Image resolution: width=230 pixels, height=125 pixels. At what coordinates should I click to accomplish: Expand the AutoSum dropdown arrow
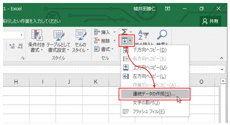pyautogui.click(x=131, y=32)
